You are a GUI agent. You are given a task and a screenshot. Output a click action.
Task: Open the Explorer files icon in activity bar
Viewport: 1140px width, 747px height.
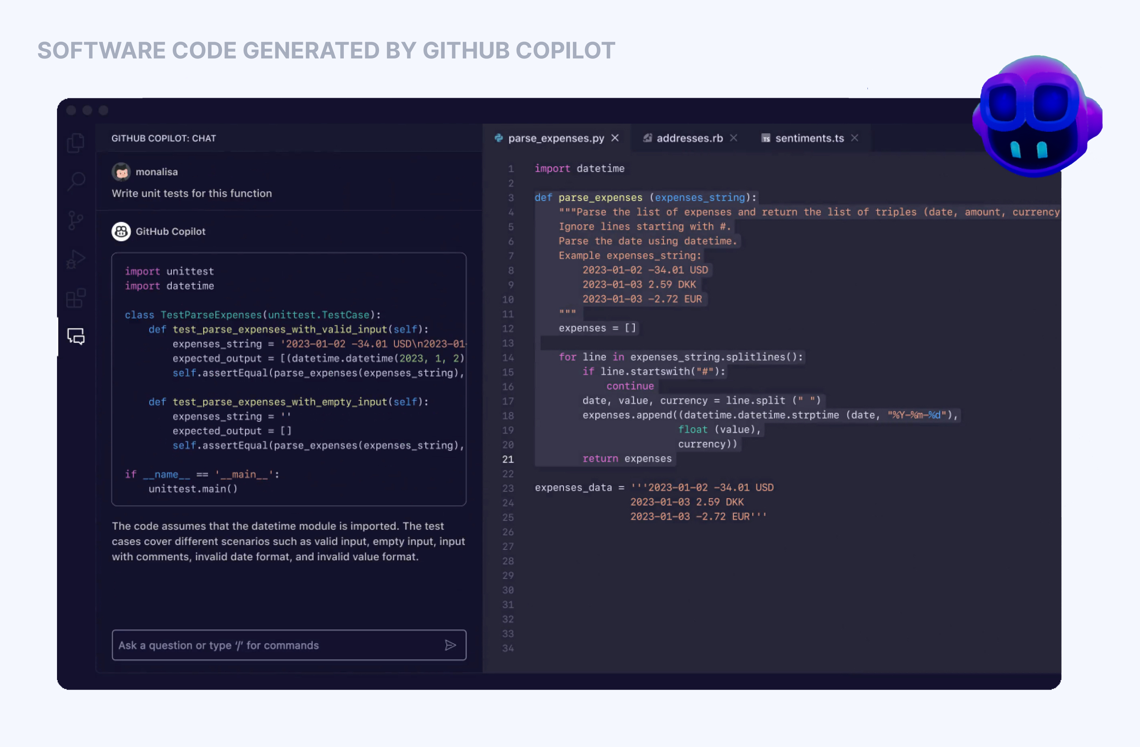(76, 143)
